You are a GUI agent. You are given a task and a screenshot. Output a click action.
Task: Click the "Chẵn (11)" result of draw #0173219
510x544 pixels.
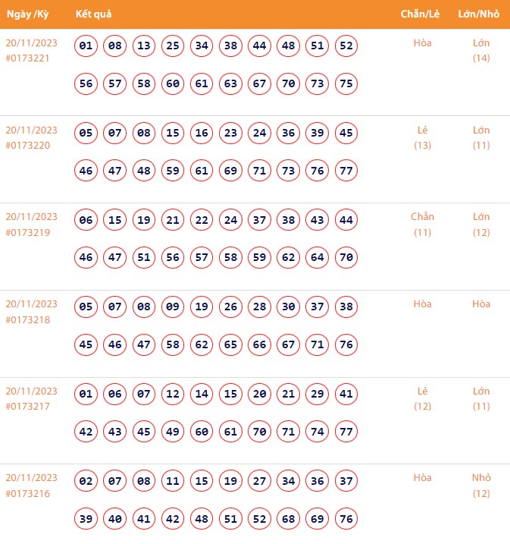coord(422,225)
